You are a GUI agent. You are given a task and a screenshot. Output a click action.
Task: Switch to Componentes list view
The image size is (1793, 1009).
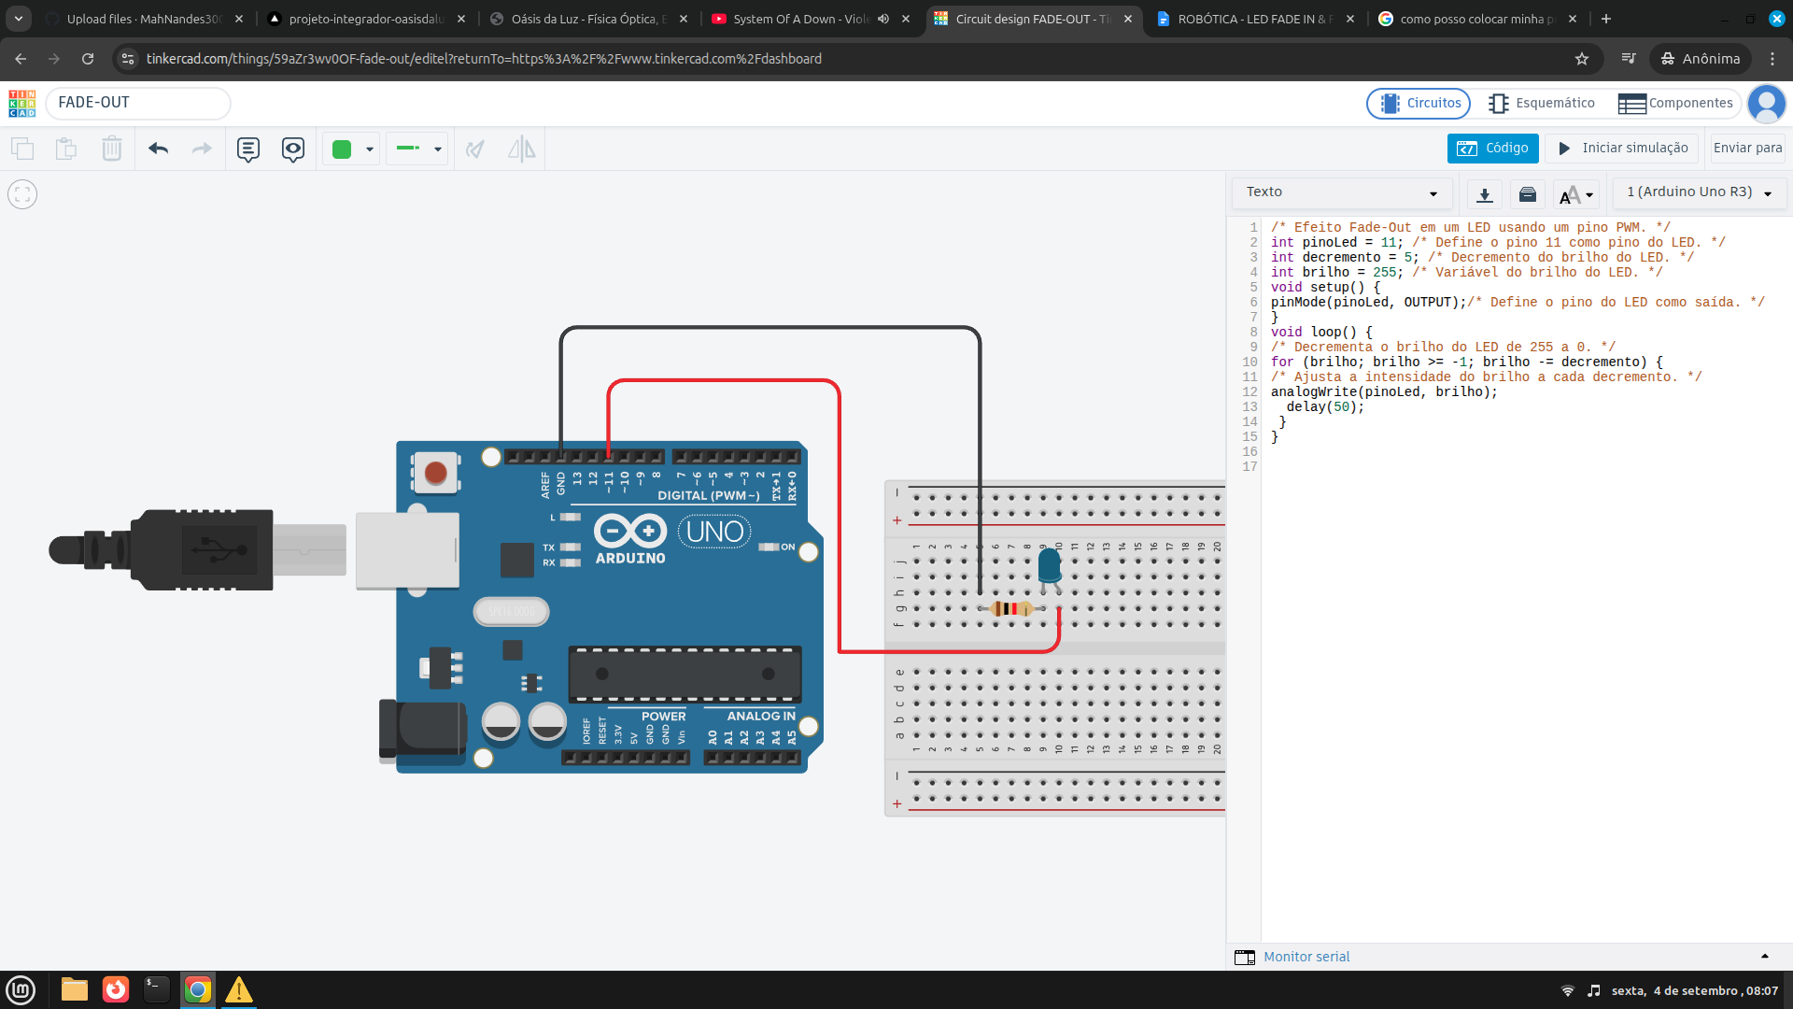click(x=1675, y=103)
